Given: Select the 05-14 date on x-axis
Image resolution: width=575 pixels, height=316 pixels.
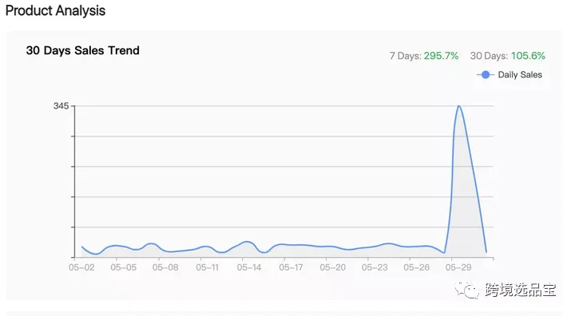Looking at the screenshot, I should pos(249,267).
